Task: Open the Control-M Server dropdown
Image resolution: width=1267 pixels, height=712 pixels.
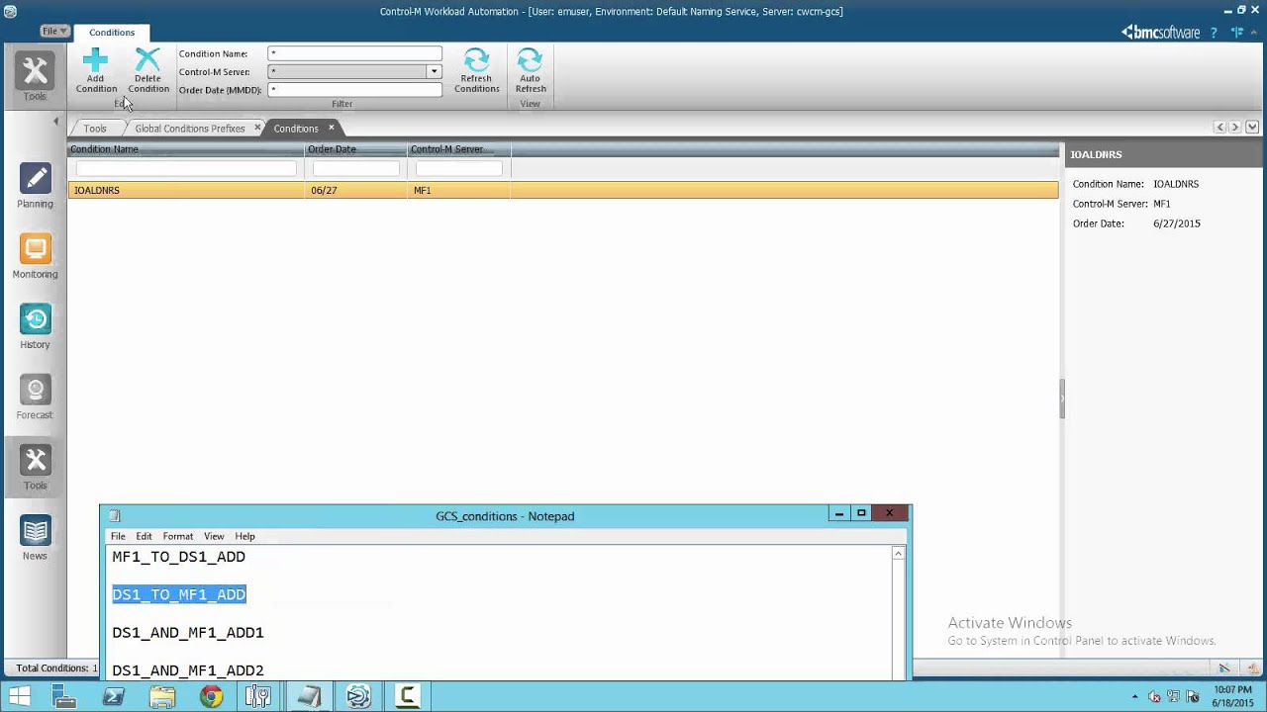Action: 434,71
